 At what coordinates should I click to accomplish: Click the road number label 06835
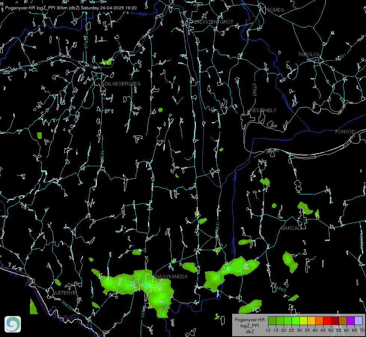click(67, 305)
